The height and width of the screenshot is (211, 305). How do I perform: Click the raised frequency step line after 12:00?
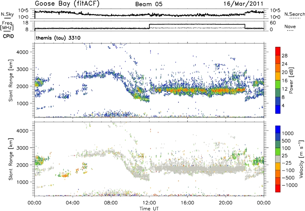(x=197, y=24)
